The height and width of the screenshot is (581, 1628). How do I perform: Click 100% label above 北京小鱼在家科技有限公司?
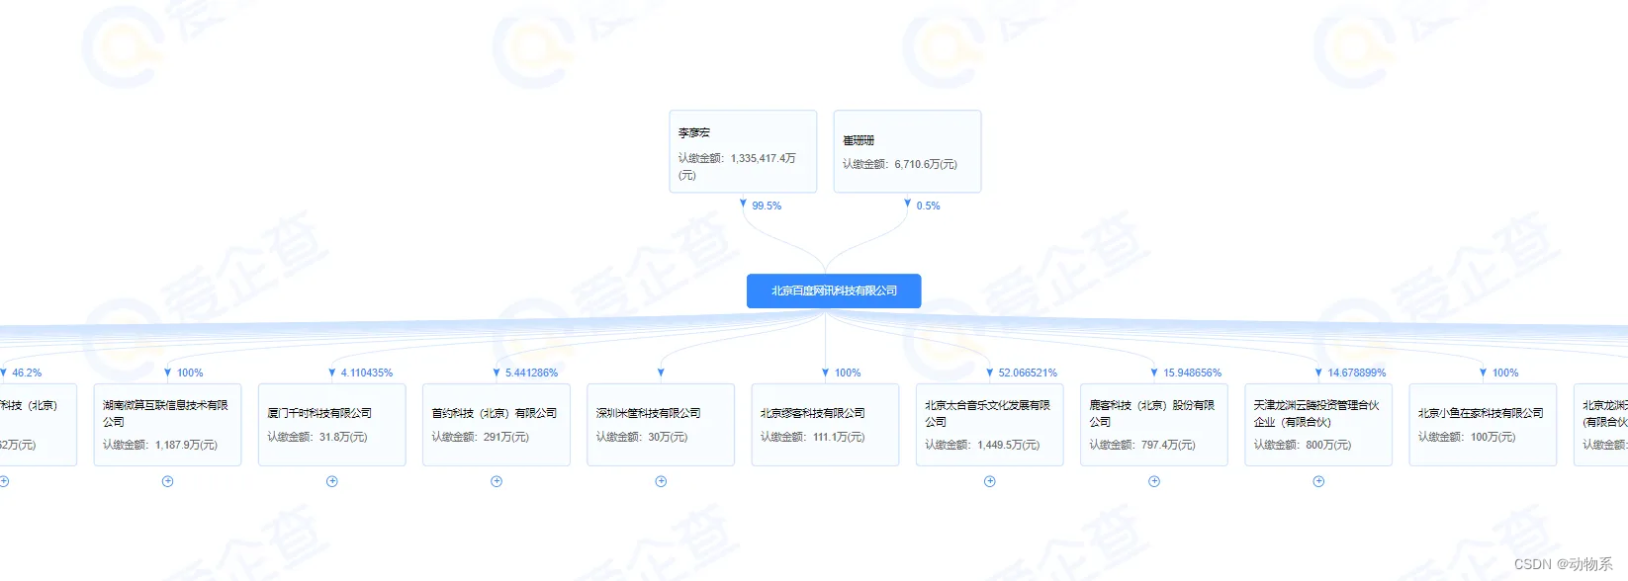point(1505,373)
